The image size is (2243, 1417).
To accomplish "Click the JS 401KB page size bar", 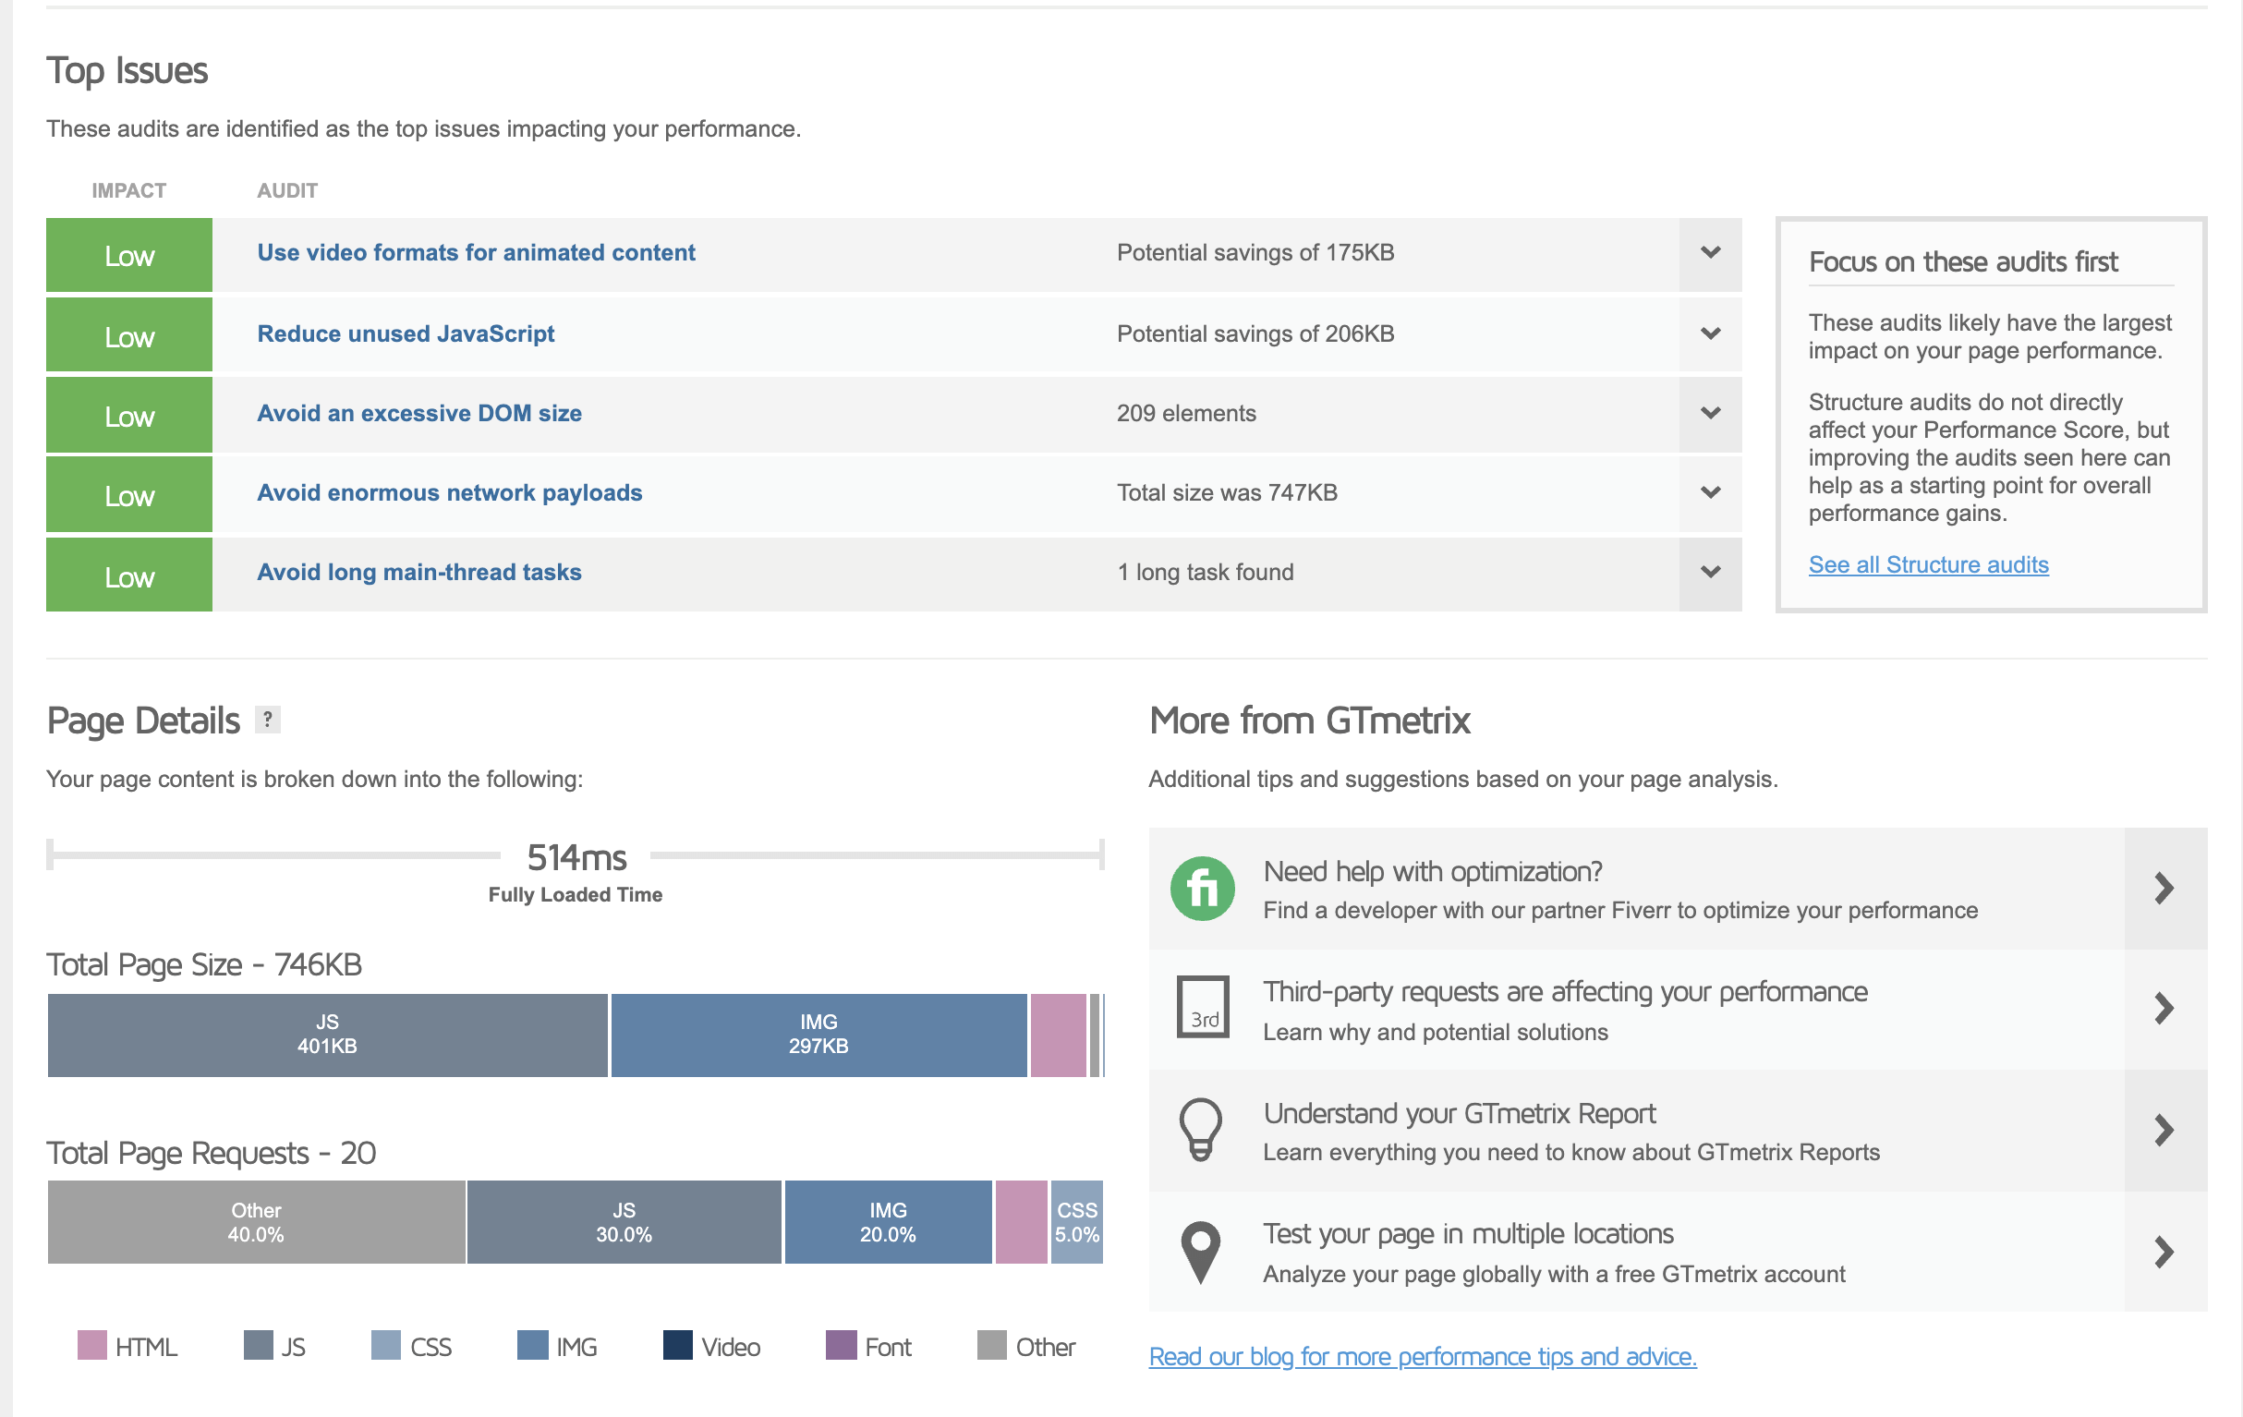I will [x=327, y=1034].
